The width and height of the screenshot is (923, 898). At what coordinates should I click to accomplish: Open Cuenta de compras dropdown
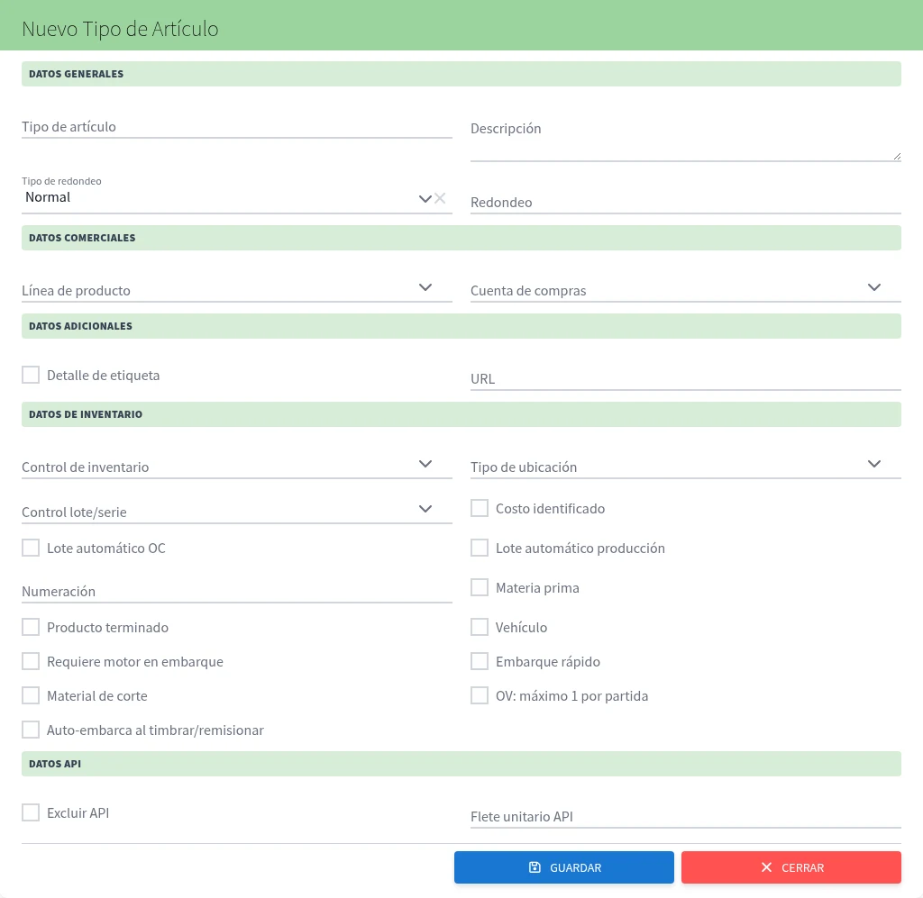click(x=874, y=287)
